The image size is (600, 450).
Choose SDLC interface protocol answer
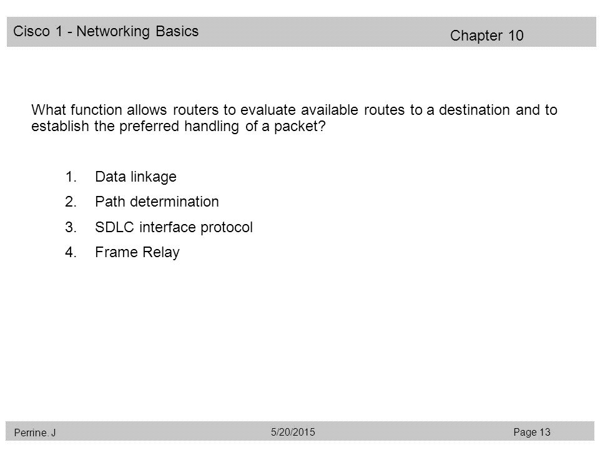click(x=174, y=227)
